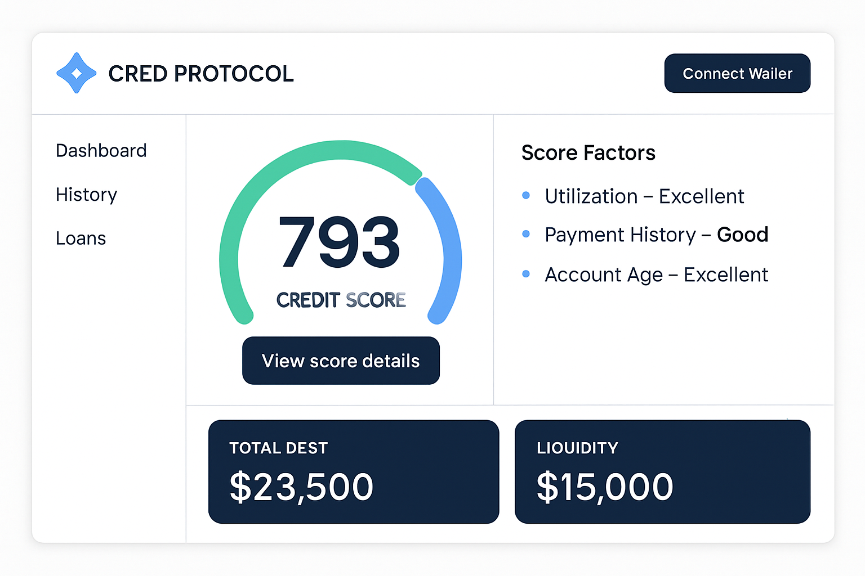
Task: Click the Score Factors heading
Action: point(588,152)
